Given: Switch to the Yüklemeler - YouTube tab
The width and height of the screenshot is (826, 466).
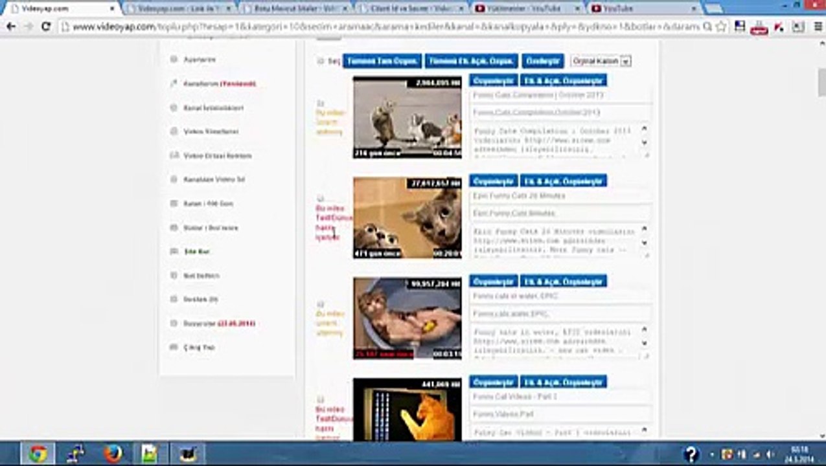Looking at the screenshot, I should click(528, 8).
